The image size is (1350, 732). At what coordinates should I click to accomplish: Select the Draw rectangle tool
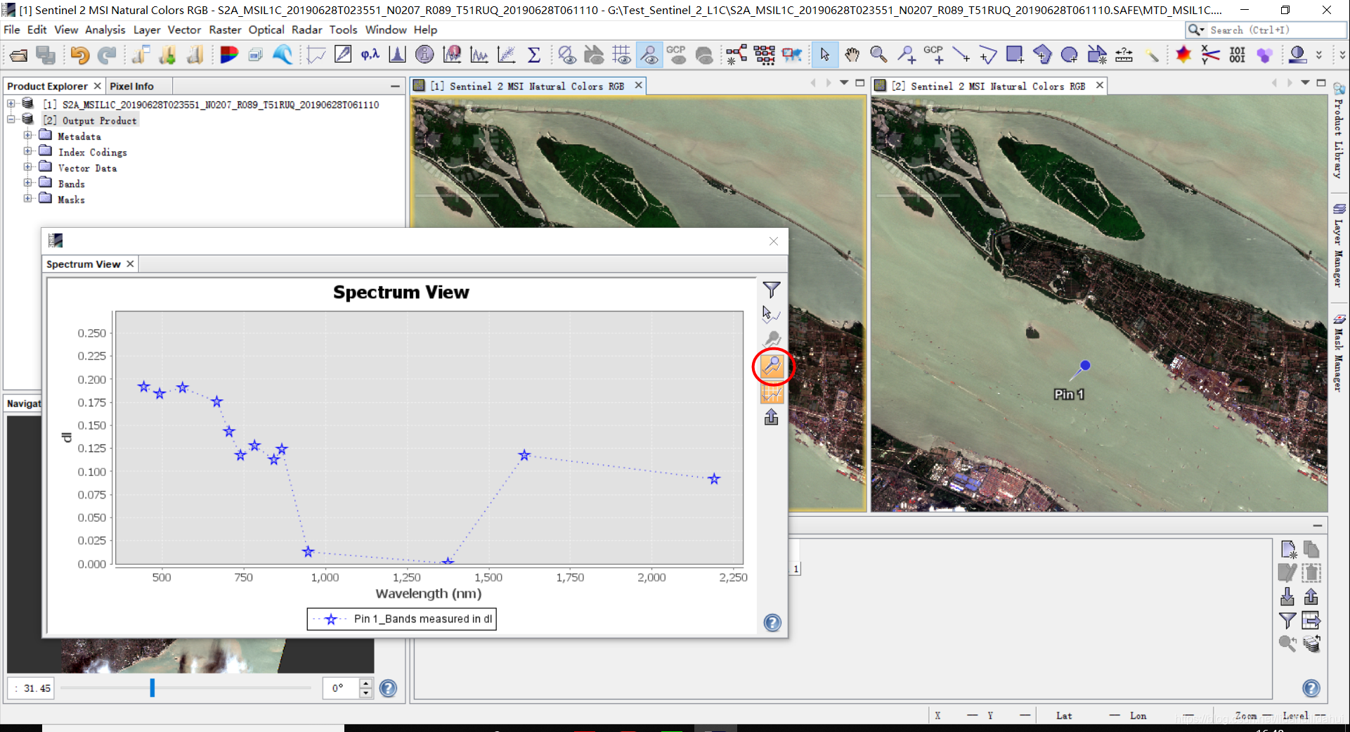pyautogui.click(x=1015, y=55)
